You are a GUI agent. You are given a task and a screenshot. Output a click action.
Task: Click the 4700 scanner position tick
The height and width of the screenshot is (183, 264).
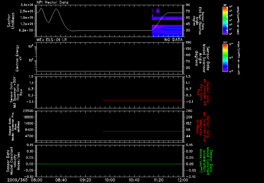29,136
